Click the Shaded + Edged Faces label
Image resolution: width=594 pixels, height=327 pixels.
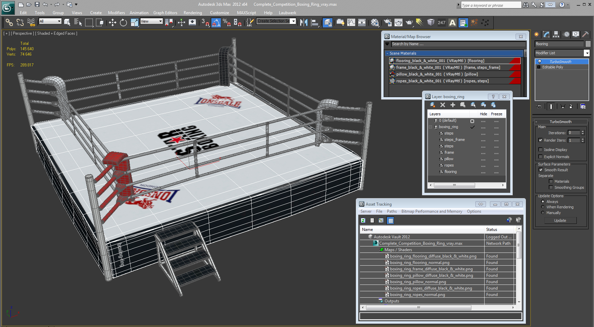[x=56, y=33]
